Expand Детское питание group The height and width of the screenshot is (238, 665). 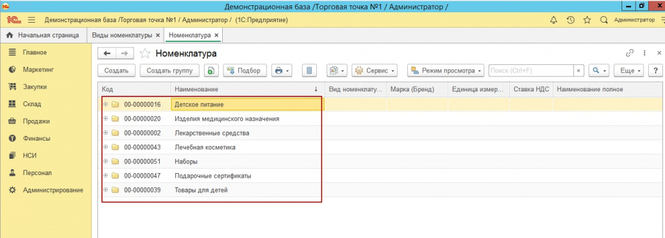click(105, 104)
